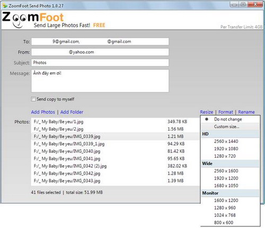Select the IMG_0343.jpg row
The image size is (265, 228).
(x=115, y=181)
